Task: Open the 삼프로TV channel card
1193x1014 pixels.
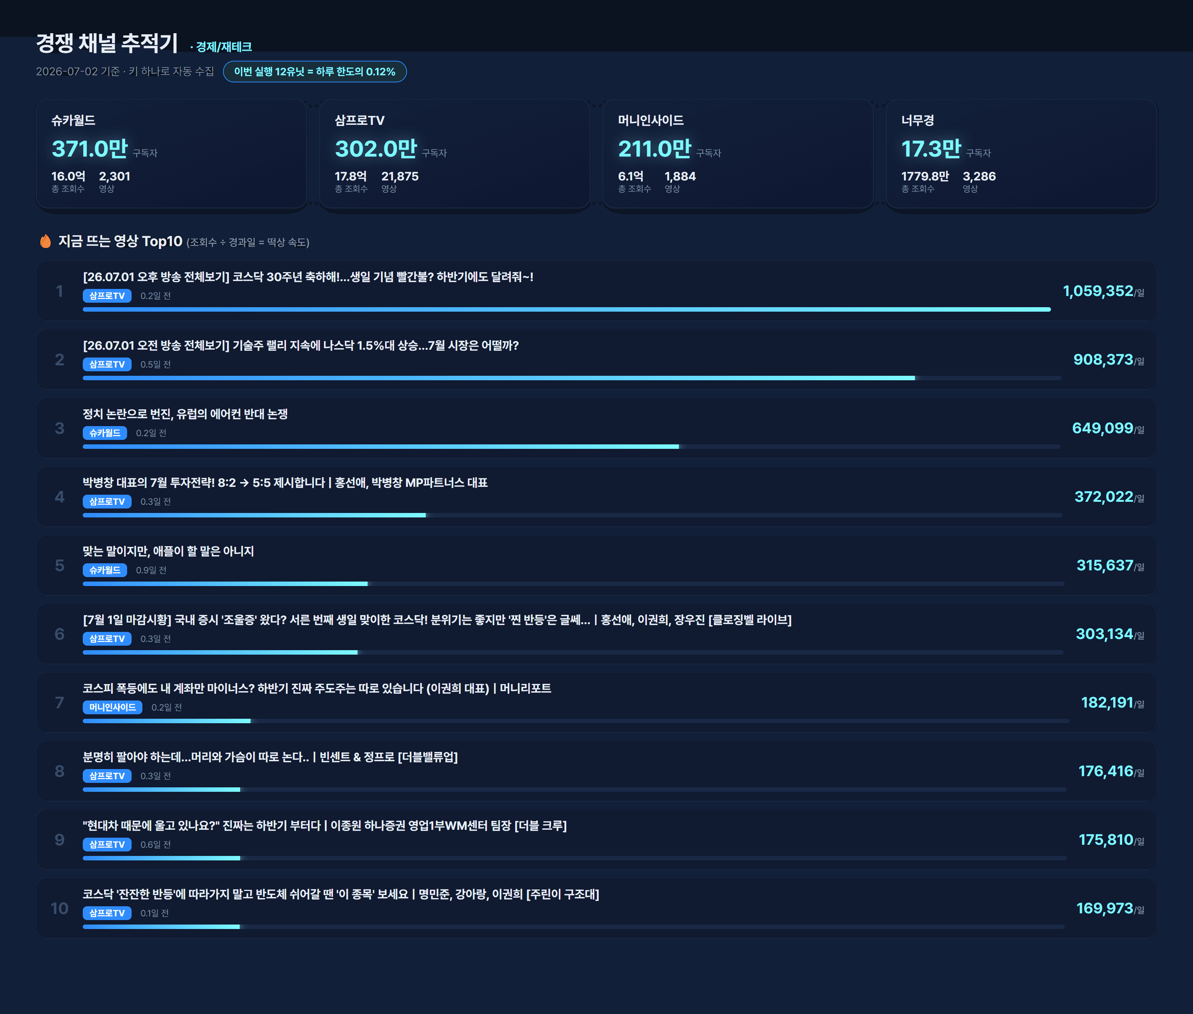Action: 455,154
